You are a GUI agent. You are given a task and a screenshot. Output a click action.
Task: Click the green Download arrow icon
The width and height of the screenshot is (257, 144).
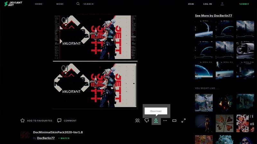click(156, 121)
